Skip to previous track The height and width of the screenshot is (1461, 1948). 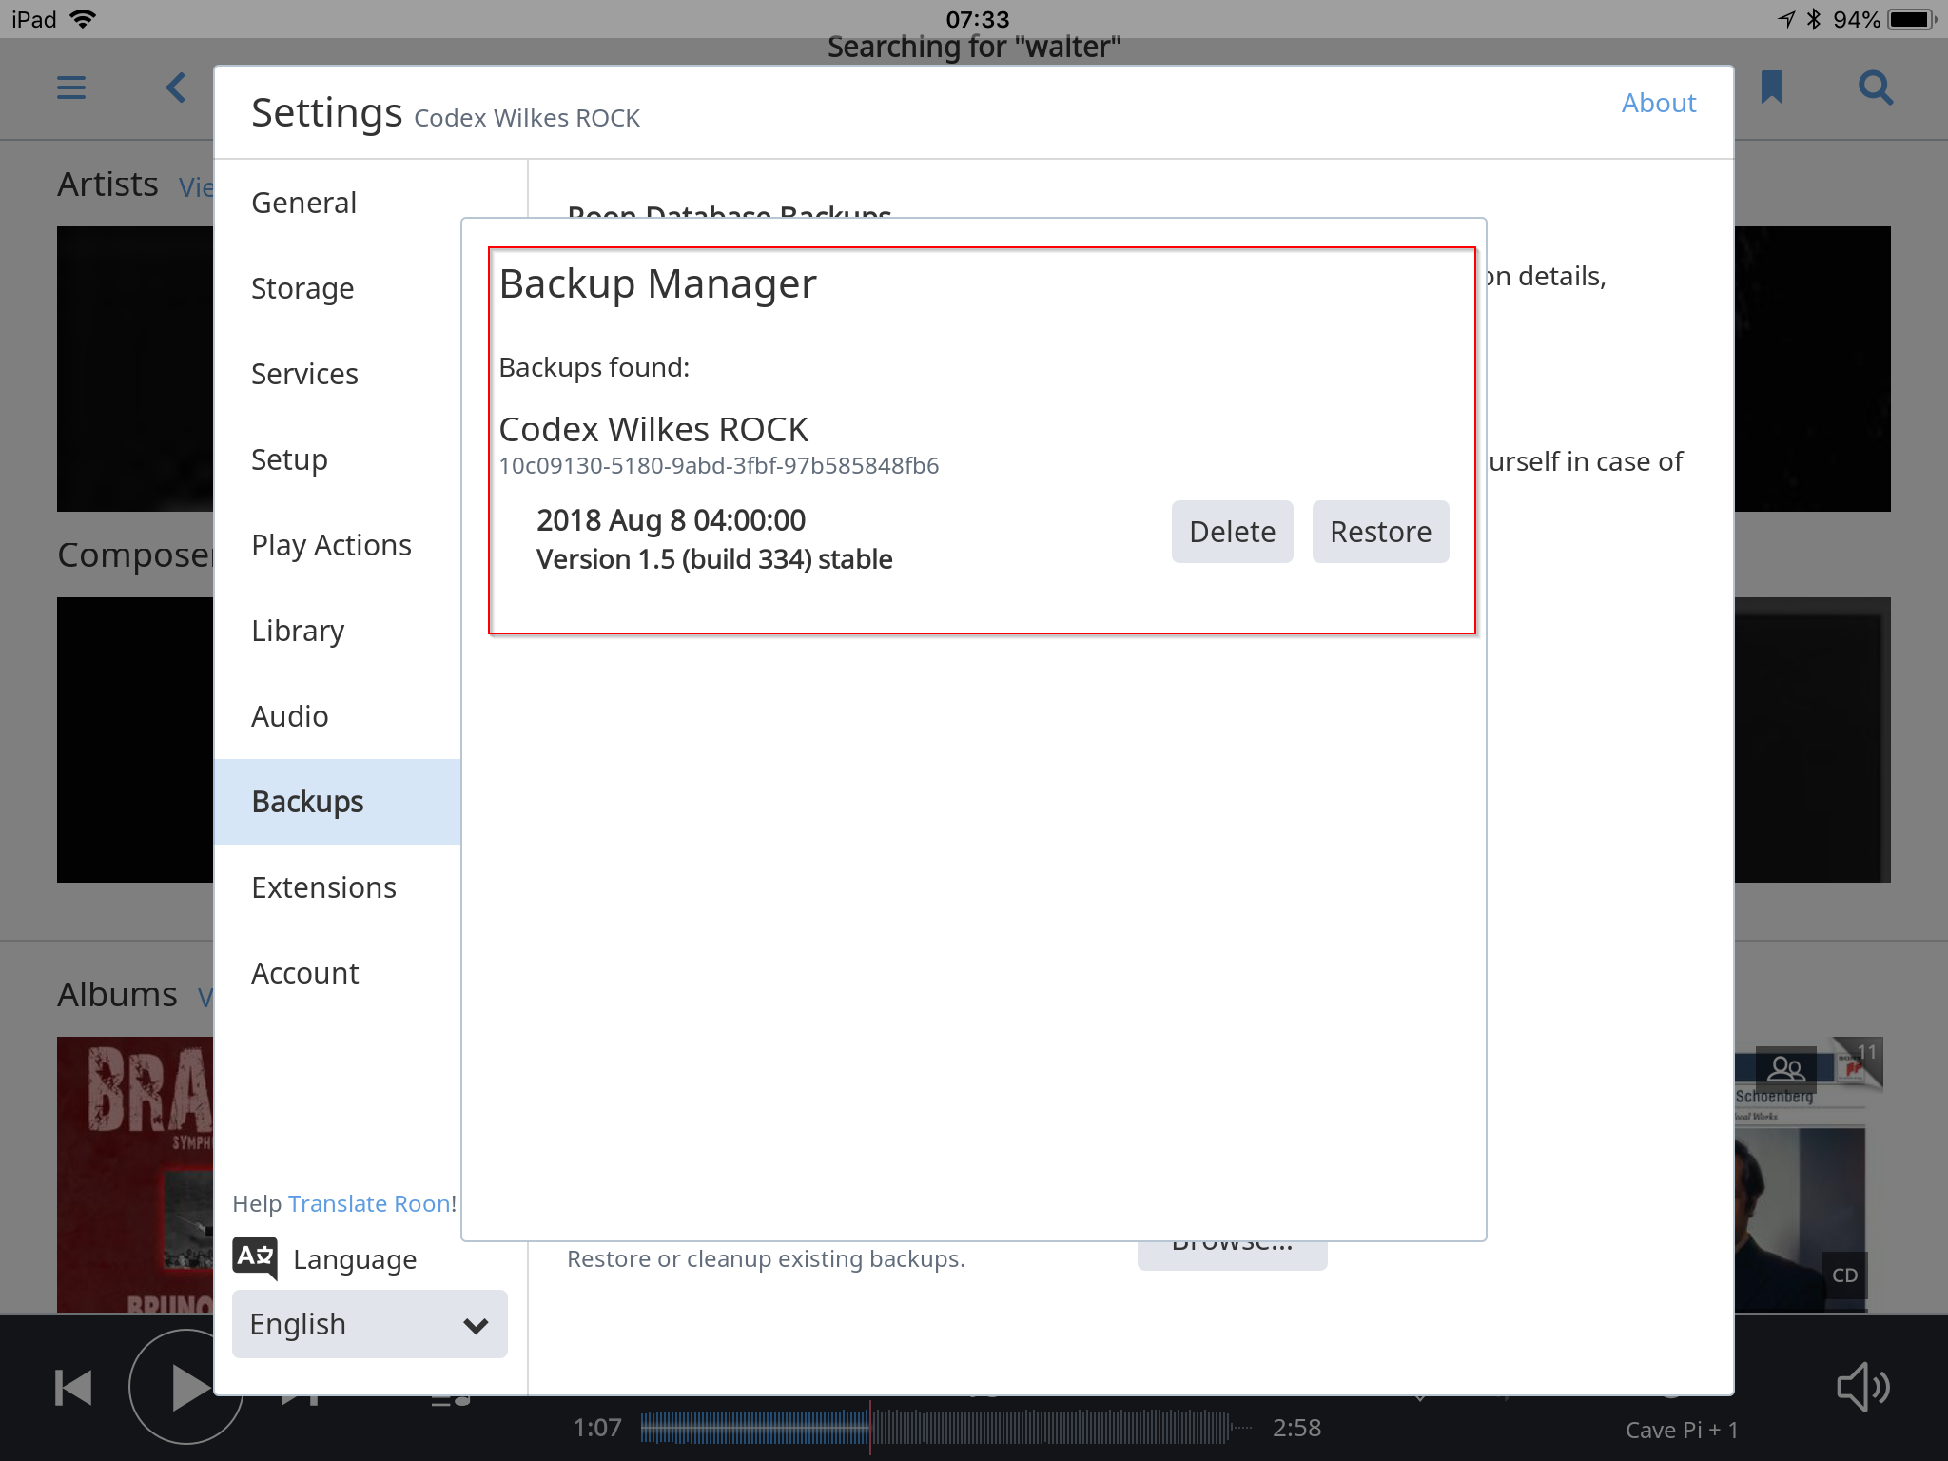click(73, 1388)
